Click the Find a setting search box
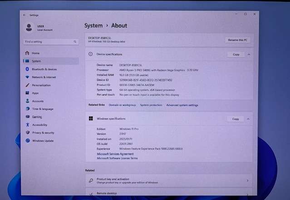 coord(49,42)
